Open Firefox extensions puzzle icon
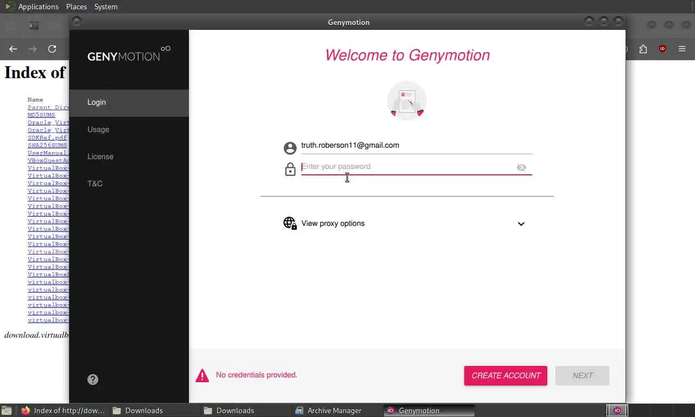Viewport: 695px width, 417px height. pyautogui.click(x=643, y=49)
